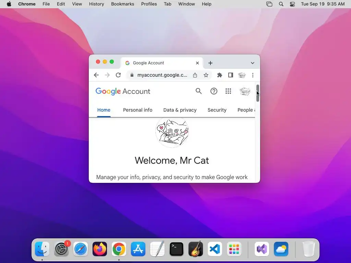This screenshot has width=351, height=263.
Task: Open the People tab
Action: point(246,110)
